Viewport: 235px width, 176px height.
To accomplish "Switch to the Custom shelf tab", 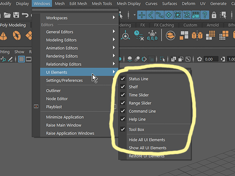I will (x=190, y=25).
